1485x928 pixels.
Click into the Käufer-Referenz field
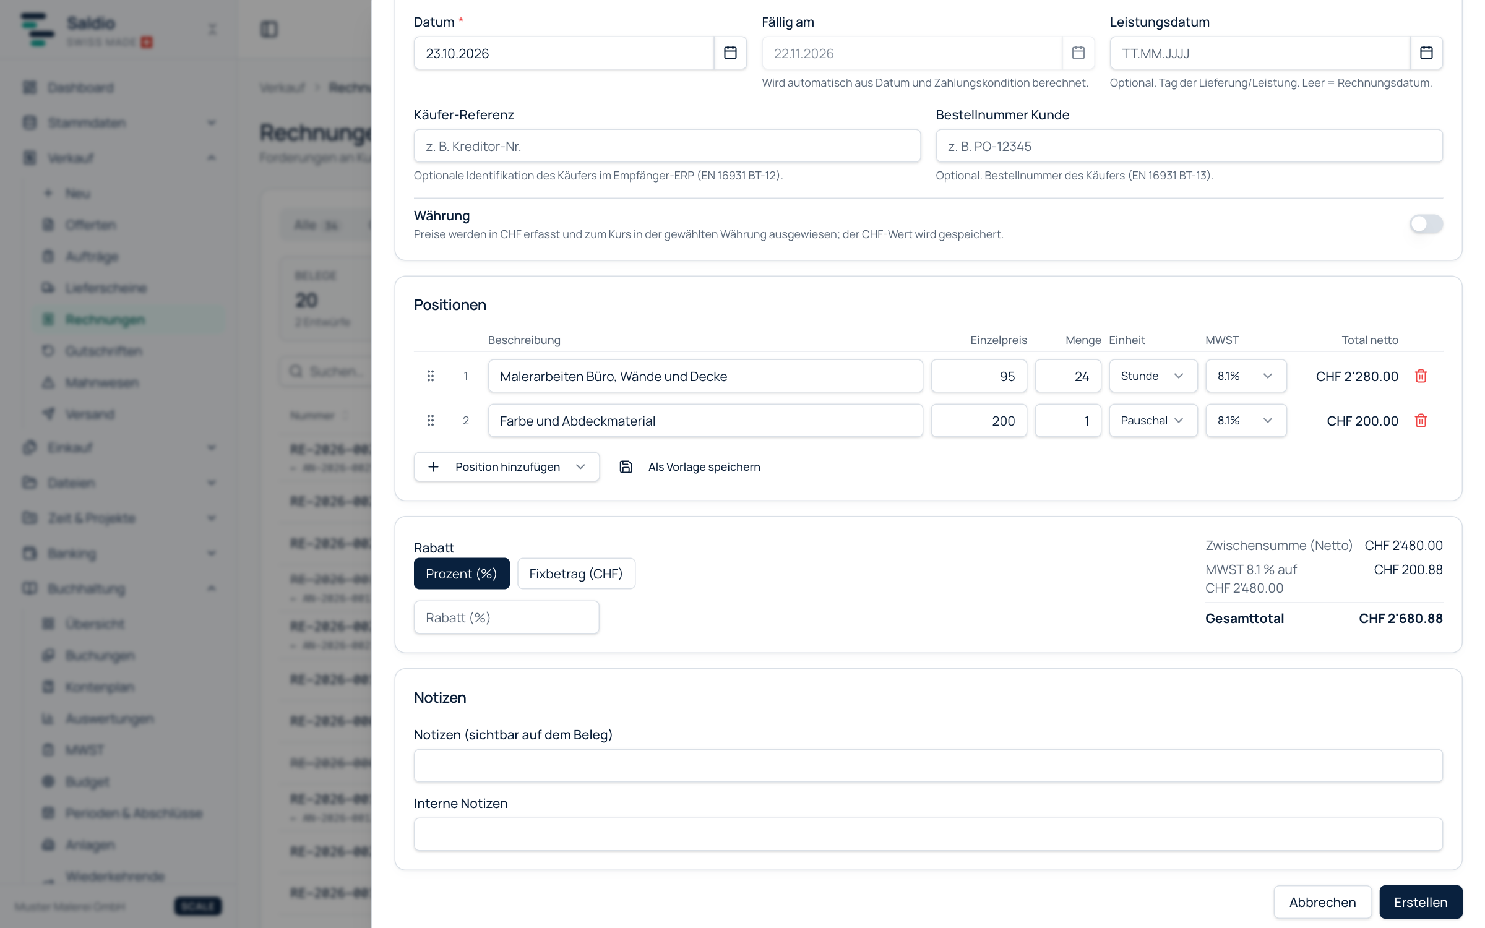[x=667, y=146]
